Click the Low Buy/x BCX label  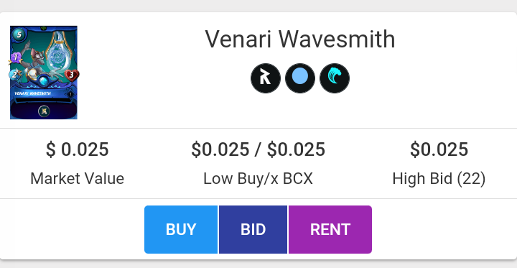click(x=258, y=179)
